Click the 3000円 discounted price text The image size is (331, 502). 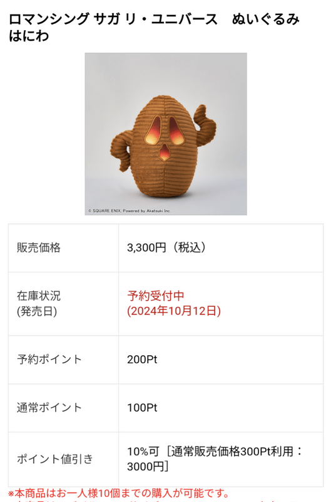pos(148,467)
